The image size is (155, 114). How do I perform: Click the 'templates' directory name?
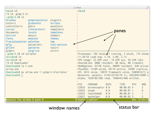[57, 32]
